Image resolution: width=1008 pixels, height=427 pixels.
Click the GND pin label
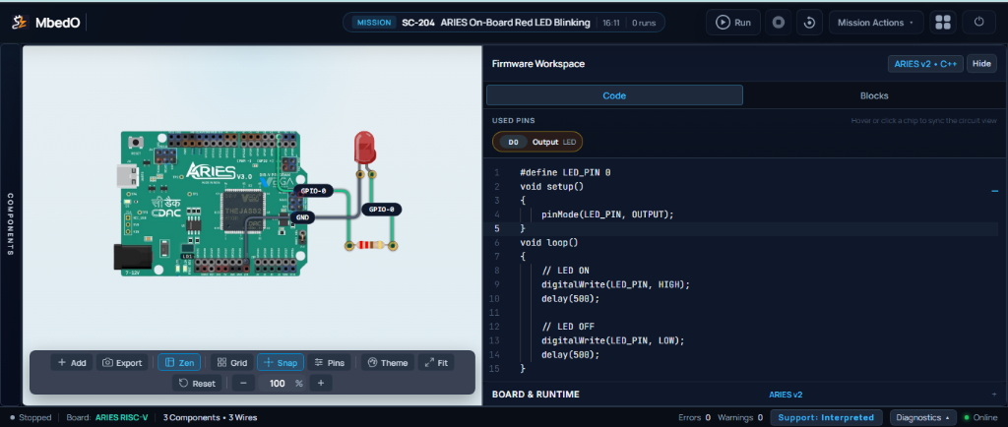(303, 217)
